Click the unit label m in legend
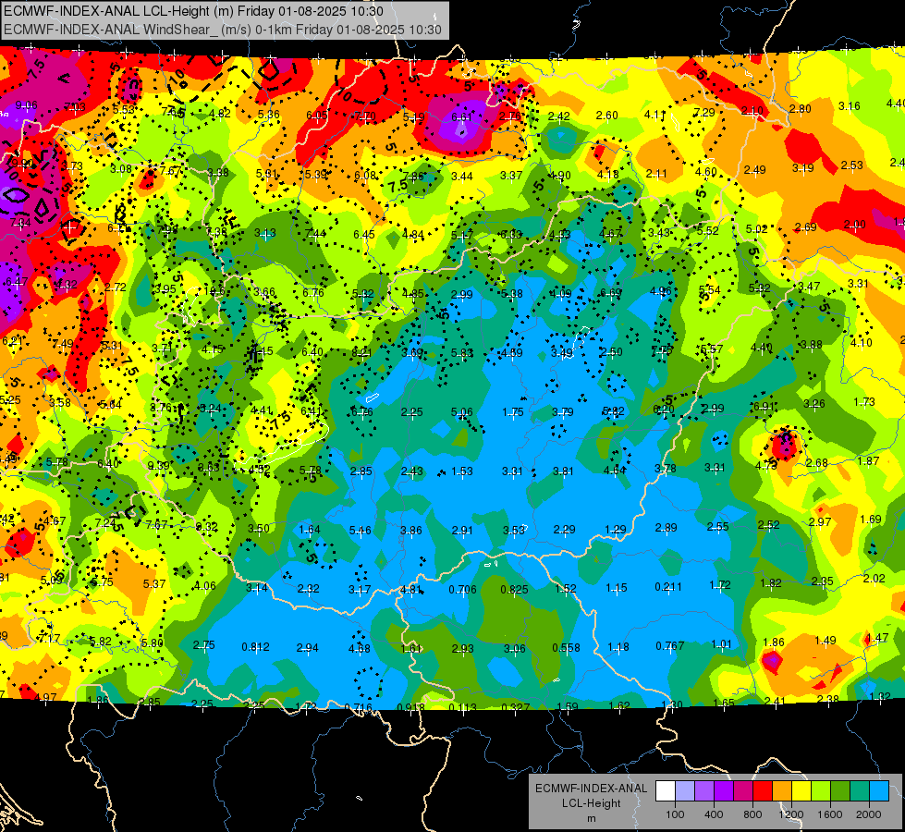 tap(591, 819)
